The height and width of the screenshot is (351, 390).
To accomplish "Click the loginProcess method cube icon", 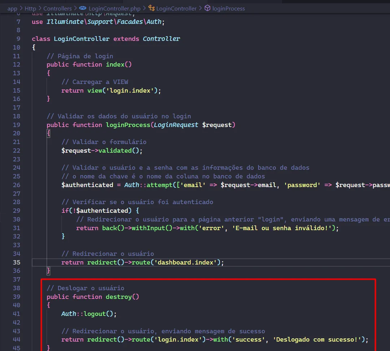I will [207, 8].
